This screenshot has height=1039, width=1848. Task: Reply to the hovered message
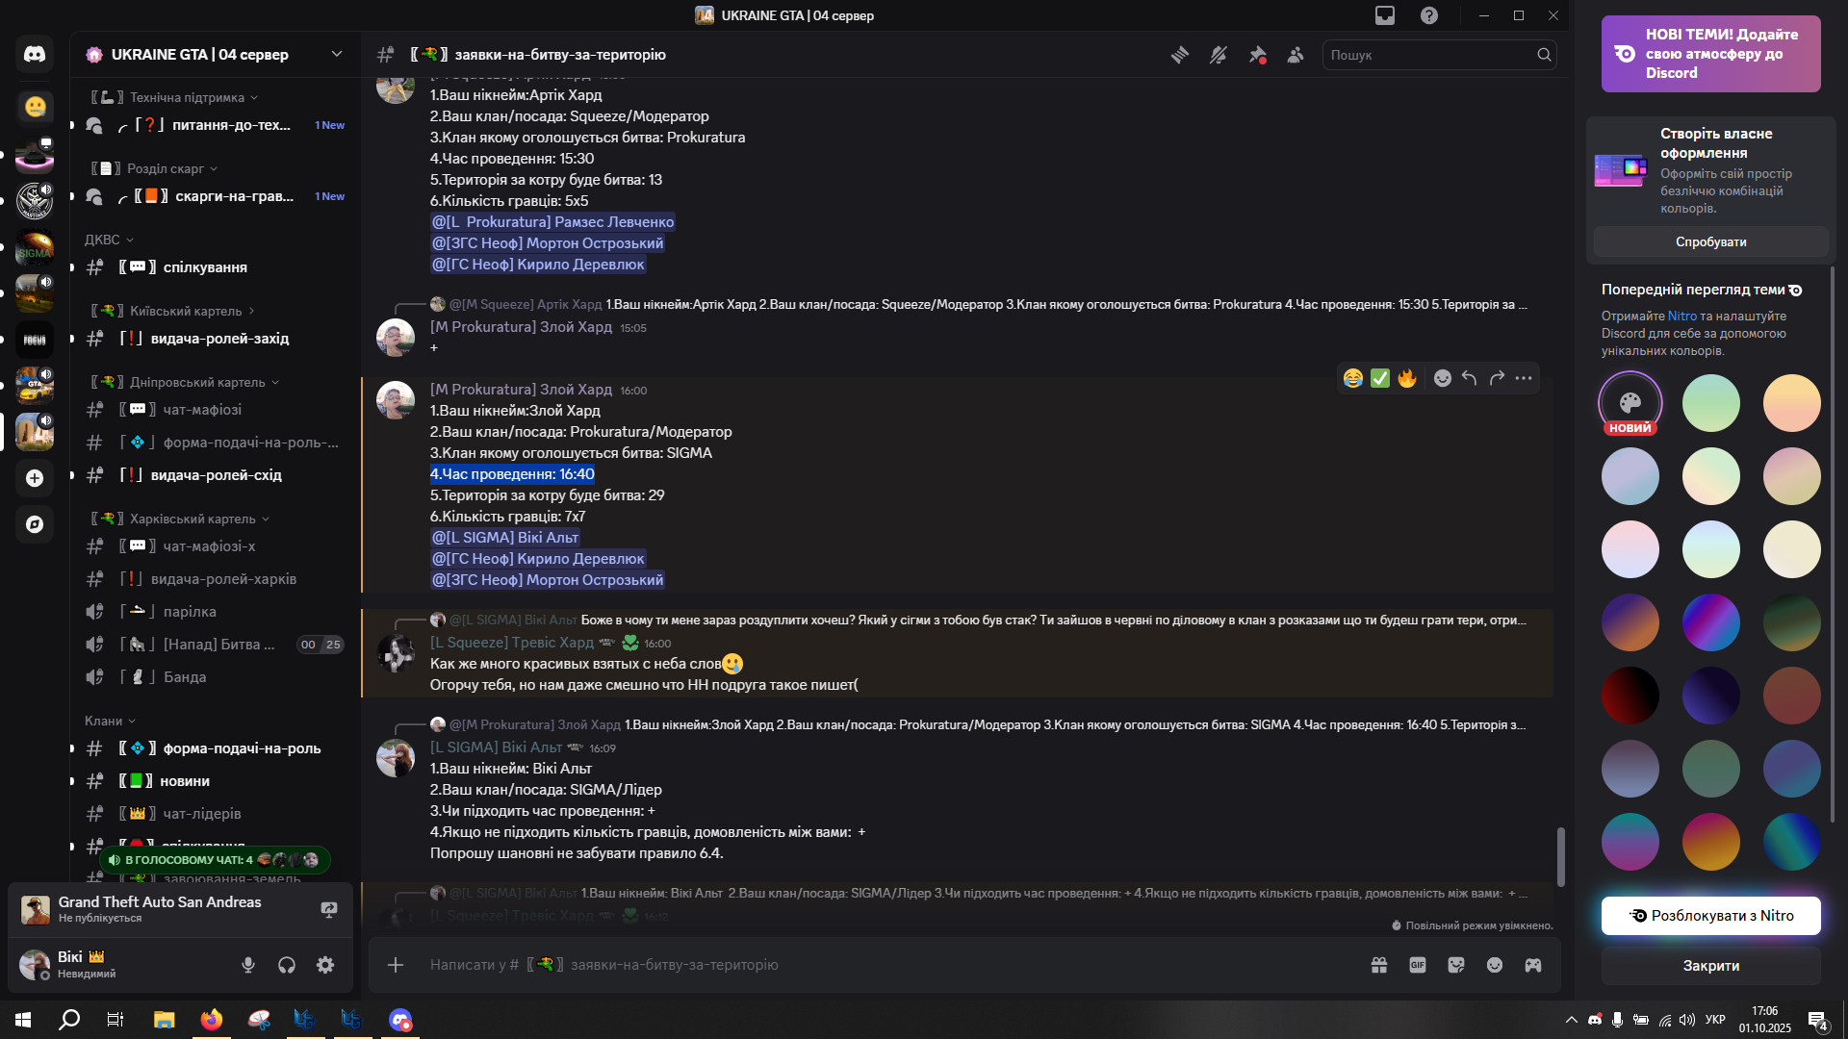pyautogui.click(x=1469, y=378)
